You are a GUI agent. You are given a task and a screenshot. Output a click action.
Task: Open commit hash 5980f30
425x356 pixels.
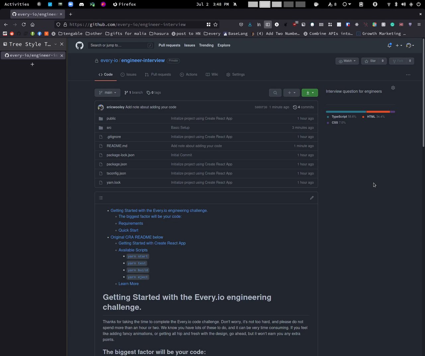coord(261,107)
